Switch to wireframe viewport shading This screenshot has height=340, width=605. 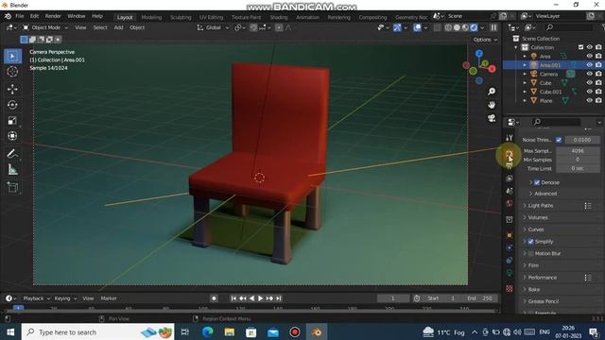click(x=448, y=27)
